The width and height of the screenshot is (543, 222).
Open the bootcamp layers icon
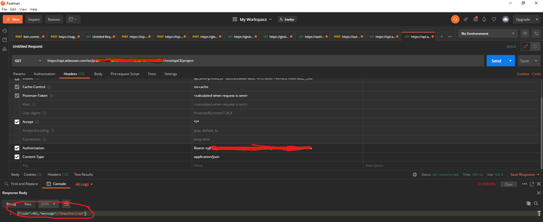tap(476, 19)
